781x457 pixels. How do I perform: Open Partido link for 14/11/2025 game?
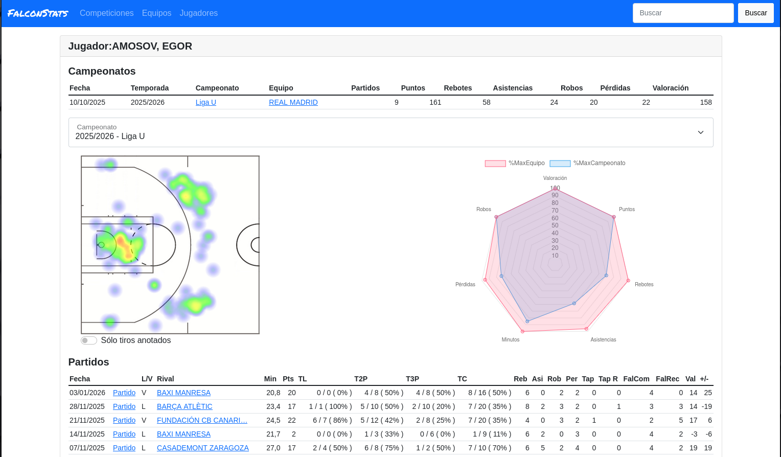coord(124,434)
